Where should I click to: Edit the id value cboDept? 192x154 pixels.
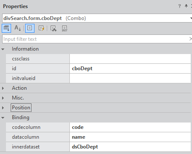click(x=130, y=68)
